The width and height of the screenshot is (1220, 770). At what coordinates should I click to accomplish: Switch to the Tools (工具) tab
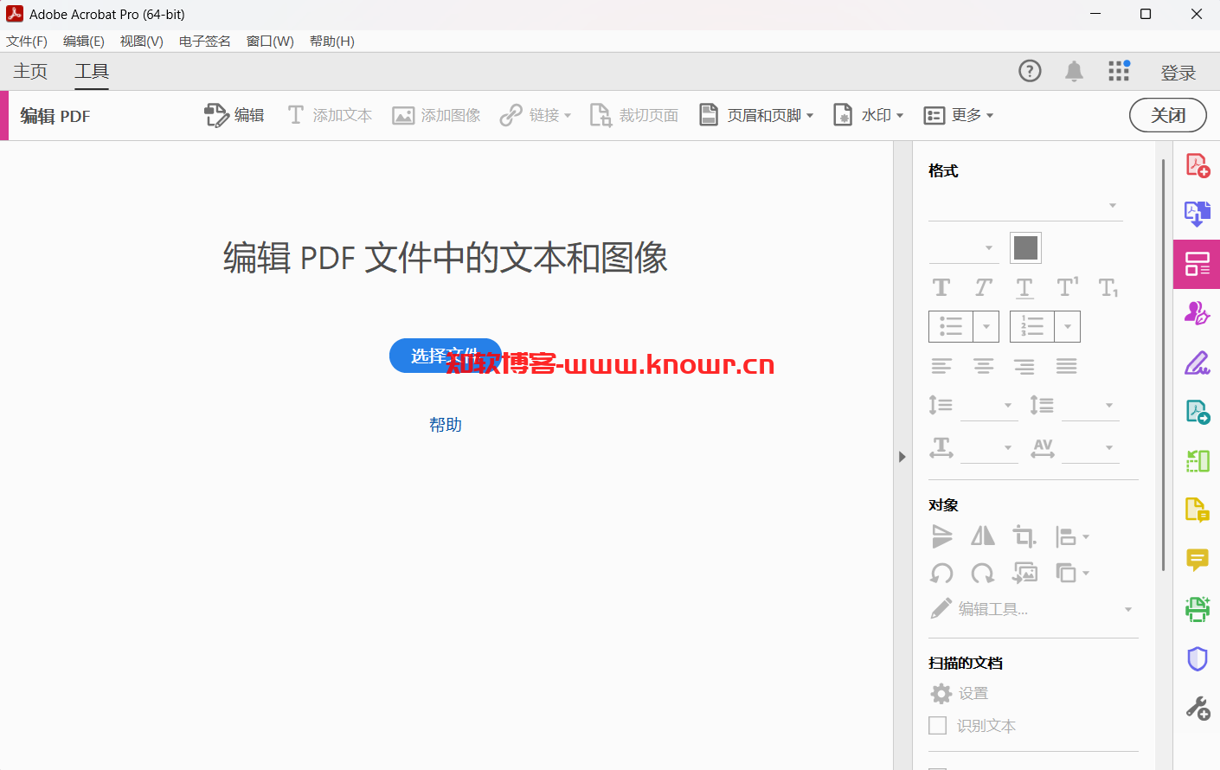pyautogui.click(x=92, y=71)
